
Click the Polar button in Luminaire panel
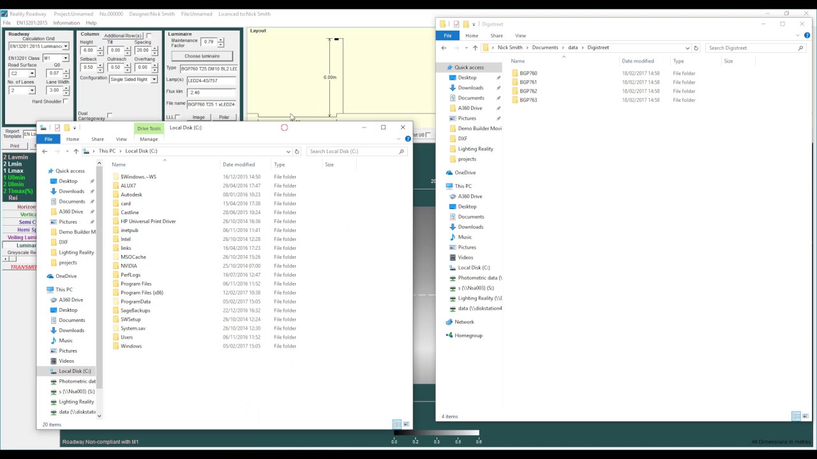[x=224, y=117]
